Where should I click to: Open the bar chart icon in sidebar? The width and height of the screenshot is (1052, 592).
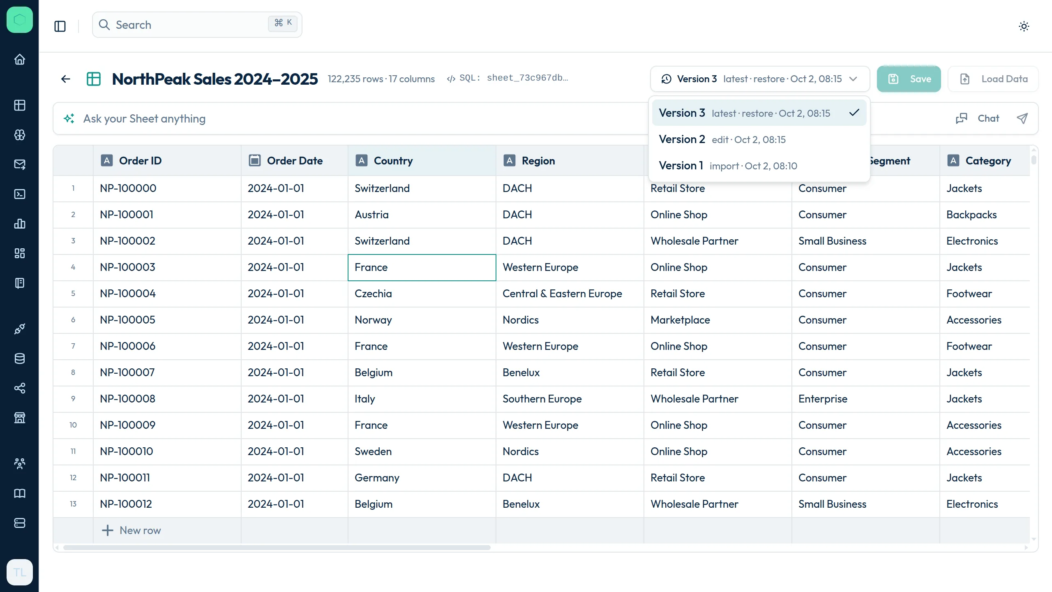click(19, 224)
